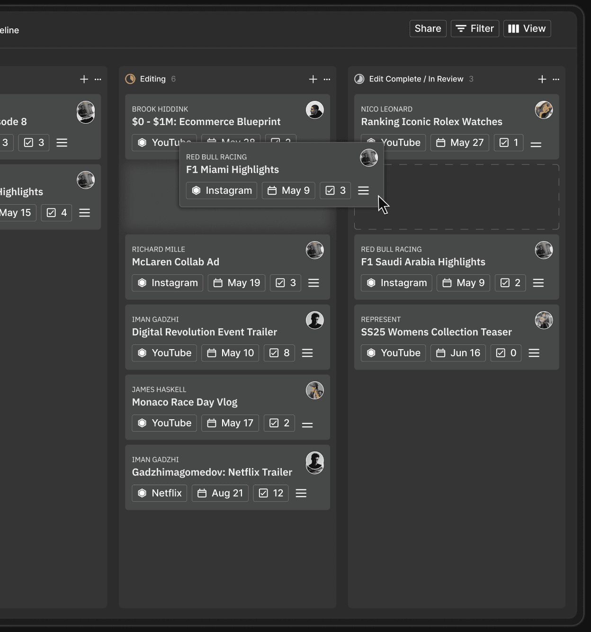Open the Filter options
Image resolution: width=591 pixels, height=632 pixels.
pyautogui.click(x=475, y=28)
